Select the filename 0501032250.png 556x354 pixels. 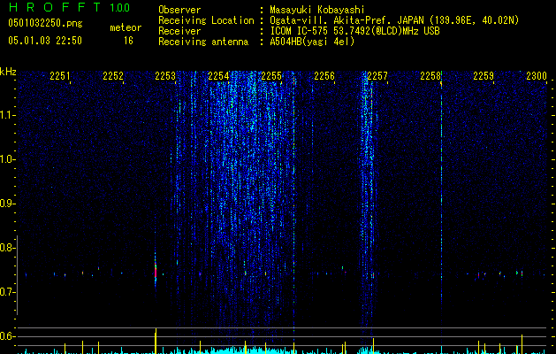pos(45,23)
